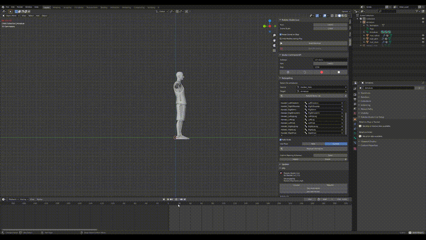Clear the Source armature field with its X

[345, 87]
